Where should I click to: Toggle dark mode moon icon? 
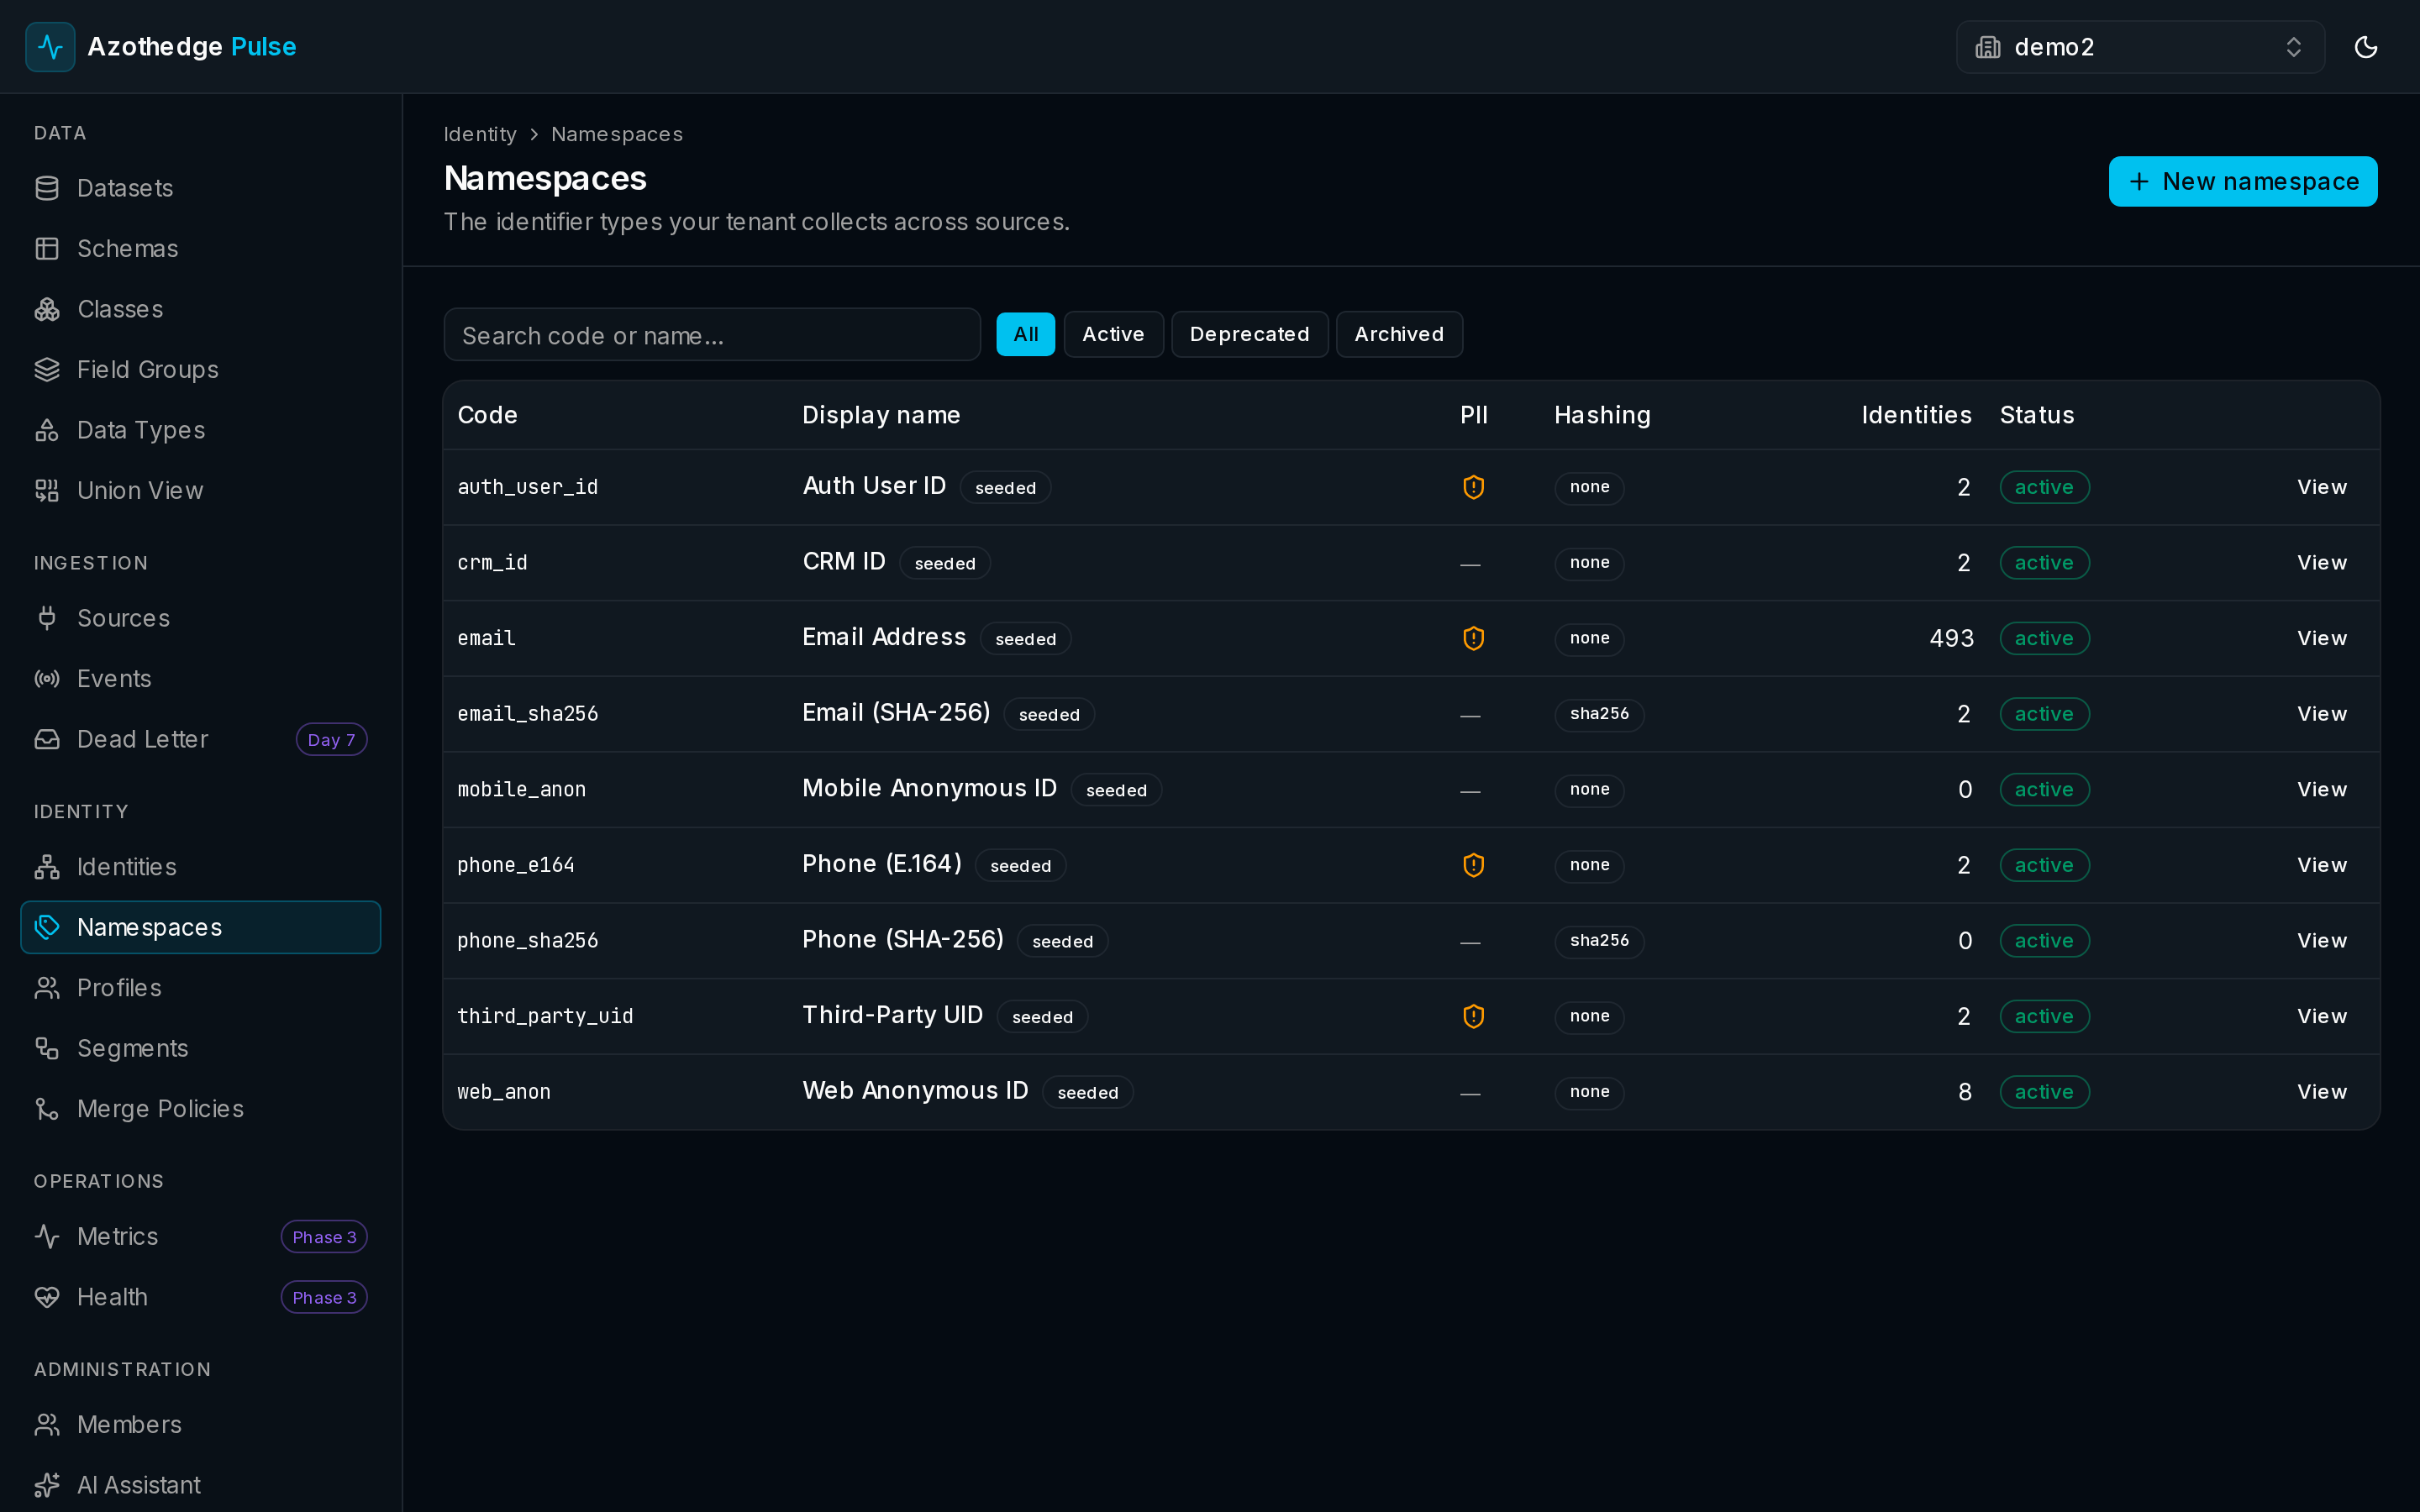[x=2365, y=47]
